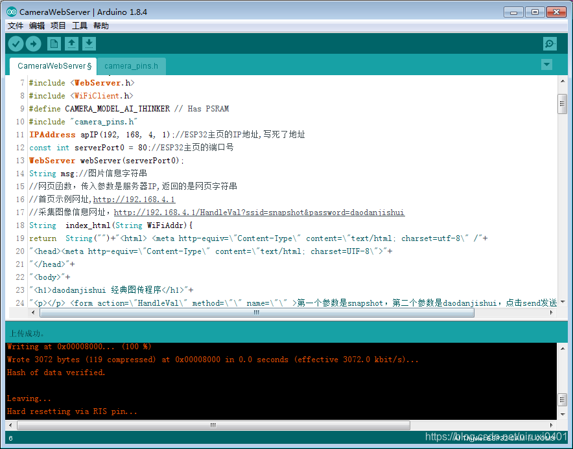Click the editor horizontal scrollbar thumb

tap(257, 312)
